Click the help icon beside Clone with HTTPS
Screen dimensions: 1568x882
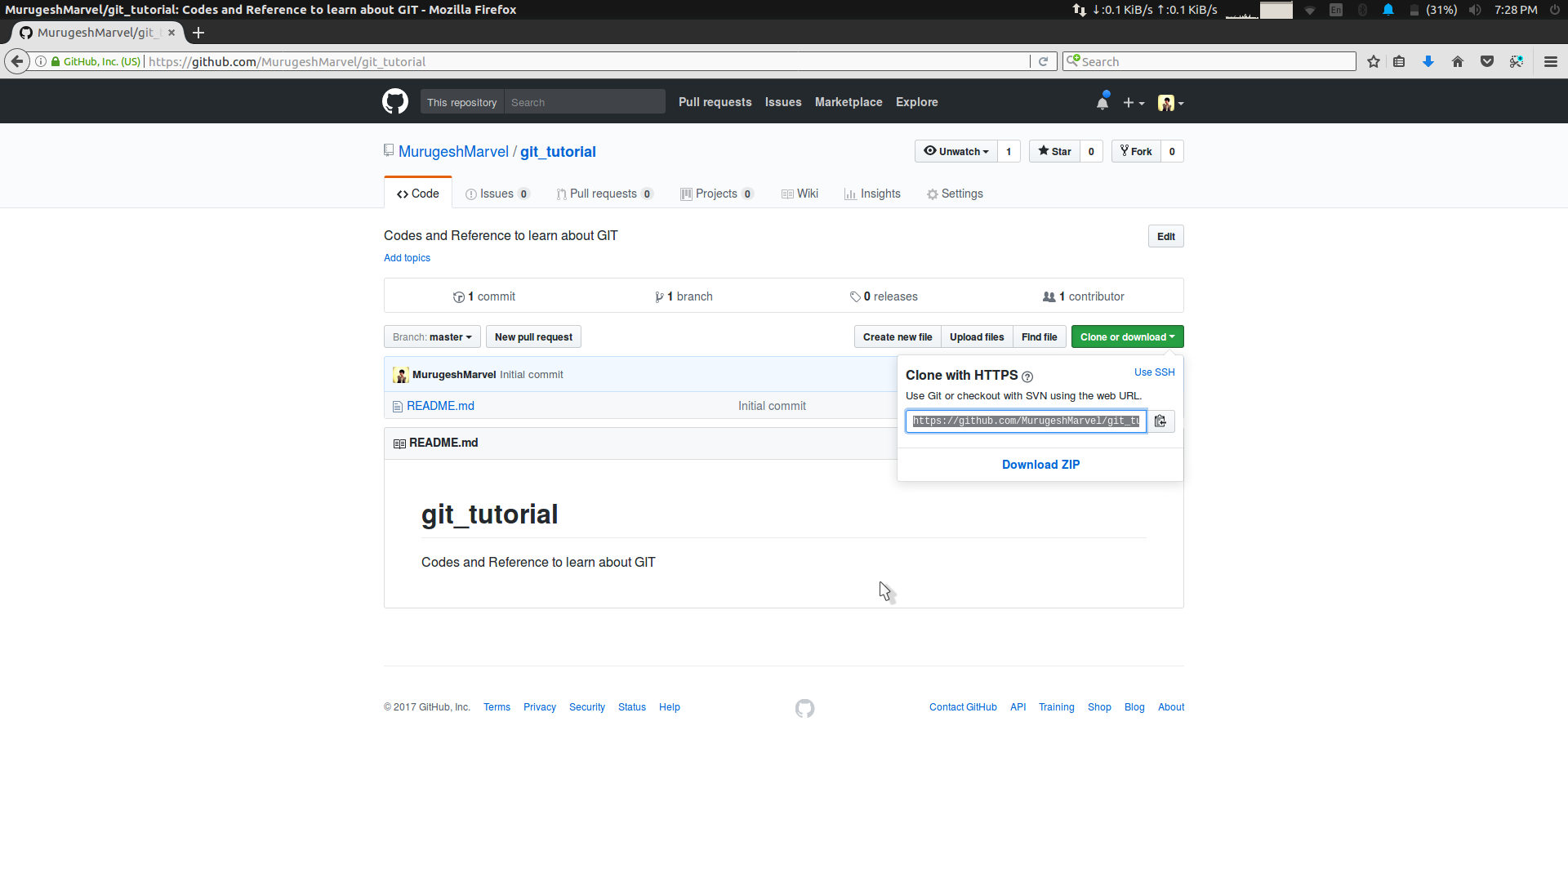[x=1027, y=376]
